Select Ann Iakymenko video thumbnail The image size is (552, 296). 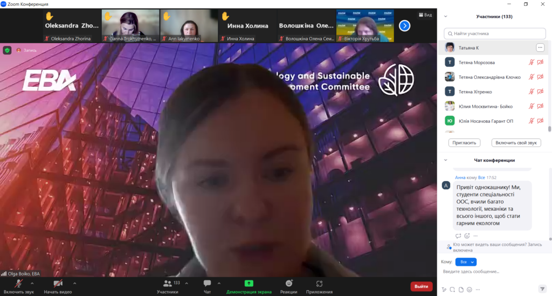pyautogui.click(x=189, y=26)
